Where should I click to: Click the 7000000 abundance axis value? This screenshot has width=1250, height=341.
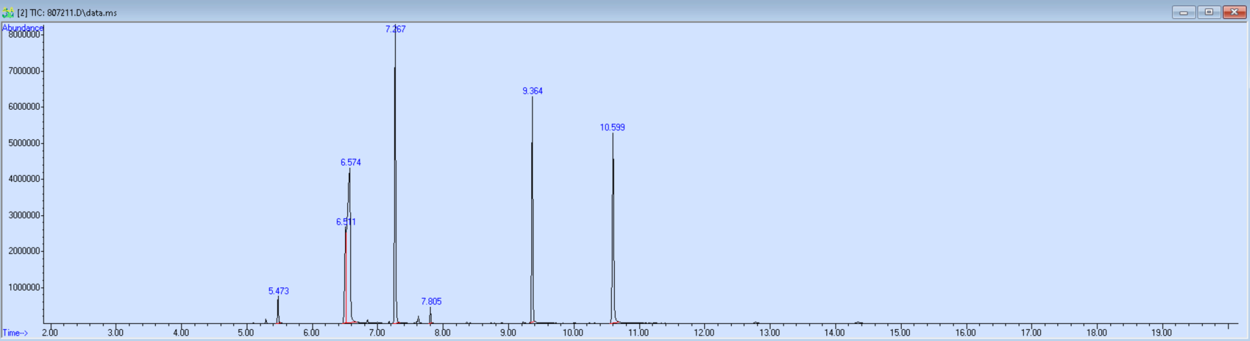[24, 71]
